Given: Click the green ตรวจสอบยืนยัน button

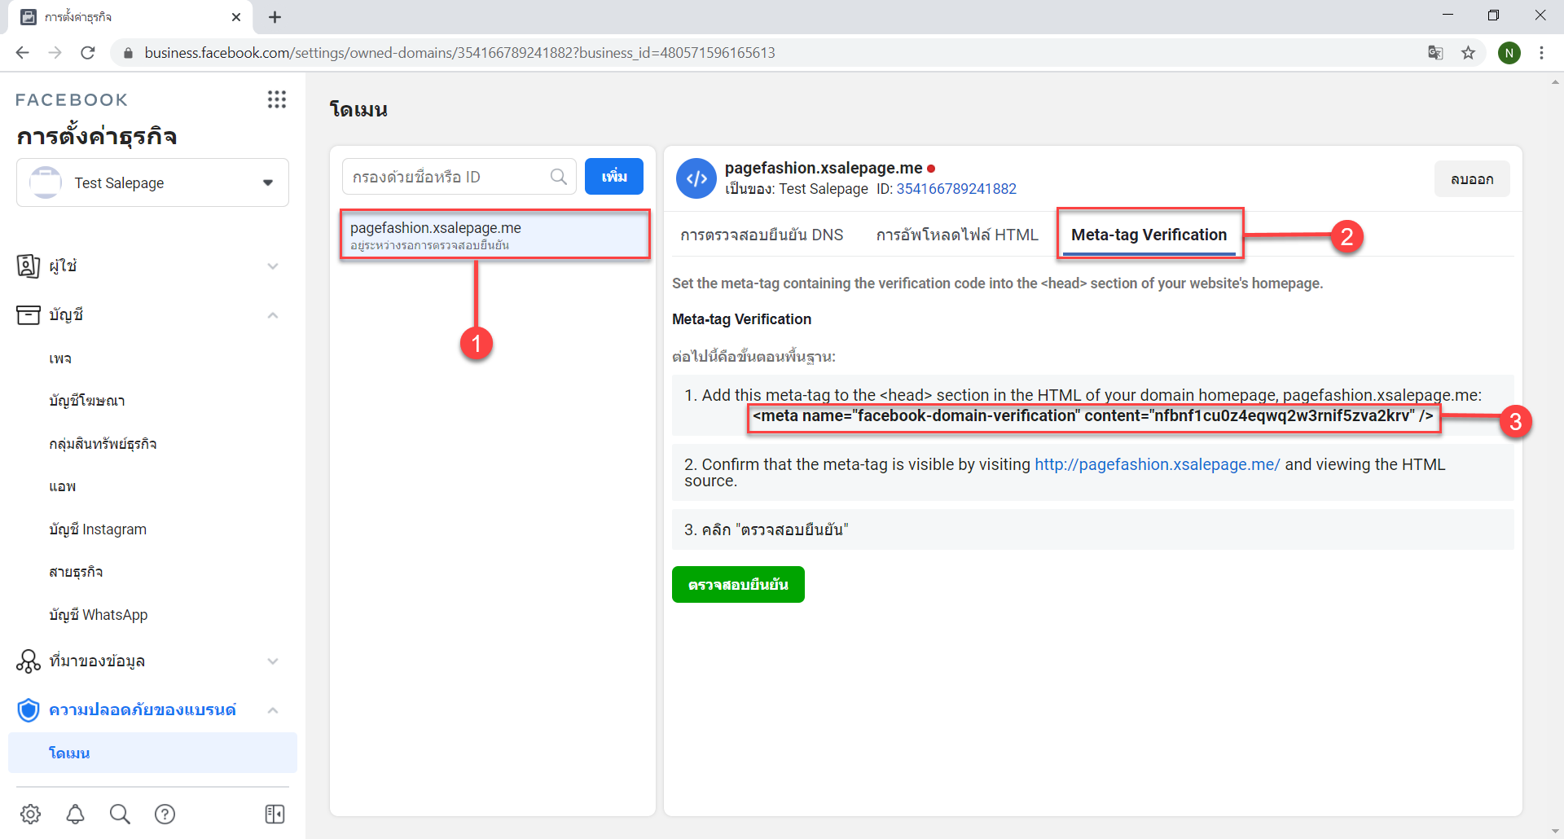Looking at the screenshot, I should (x=738, y=584).
